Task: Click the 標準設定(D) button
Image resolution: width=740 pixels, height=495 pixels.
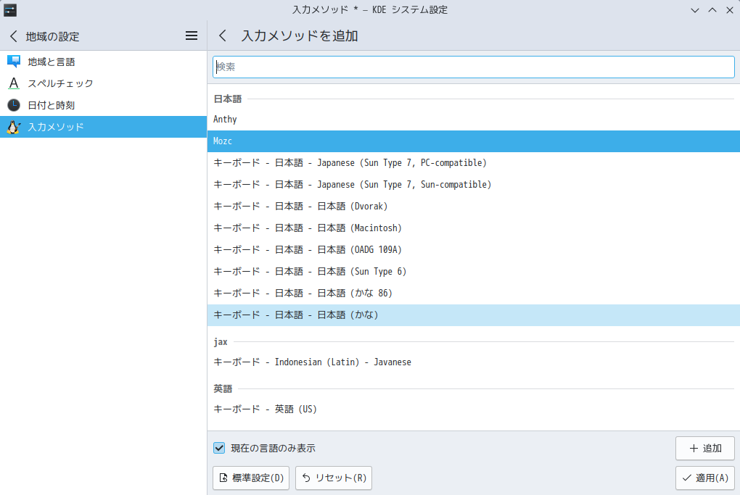Action: [251, 478]
